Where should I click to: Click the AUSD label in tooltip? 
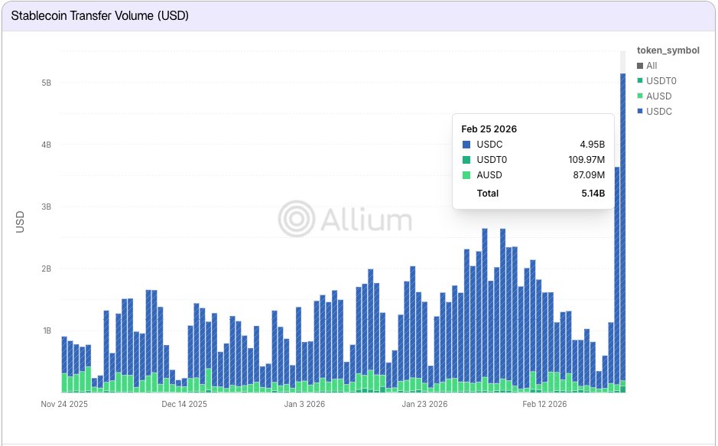pyautogui.click(x=489, y=175)
